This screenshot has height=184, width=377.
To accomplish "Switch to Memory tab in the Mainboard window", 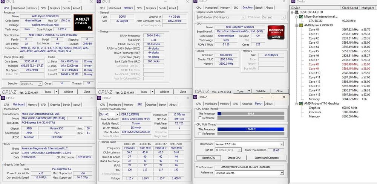I will pyautogui.click(x=32, y=105).
